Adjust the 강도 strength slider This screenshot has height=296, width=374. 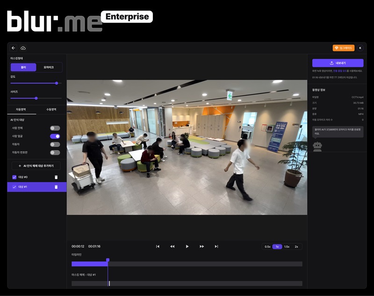(57, 83)
